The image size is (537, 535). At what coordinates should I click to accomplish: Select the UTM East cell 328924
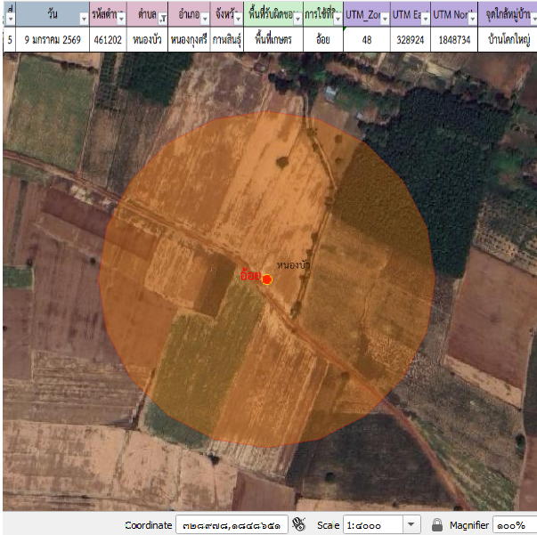[410, 40]
